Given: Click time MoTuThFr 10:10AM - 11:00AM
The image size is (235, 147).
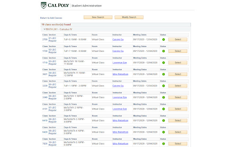Looking at the screenshot, I should (75, 63).
